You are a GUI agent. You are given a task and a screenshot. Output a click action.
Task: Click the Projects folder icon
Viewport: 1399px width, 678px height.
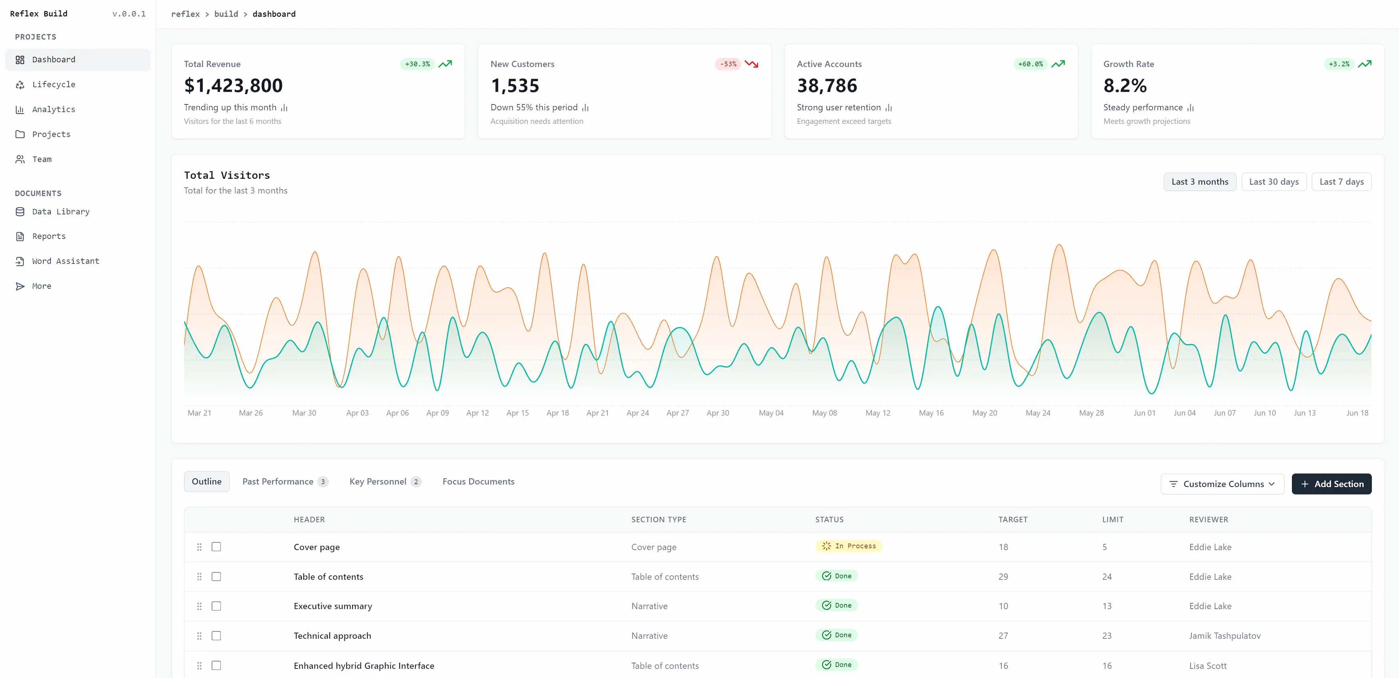pos(20,135)
